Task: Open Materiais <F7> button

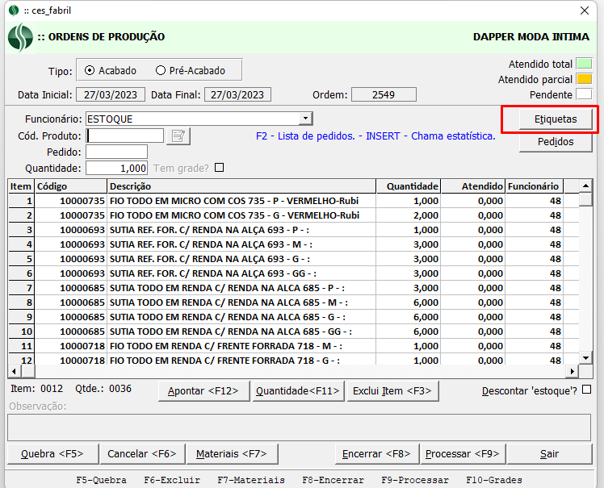Action: tap(232, 454)
